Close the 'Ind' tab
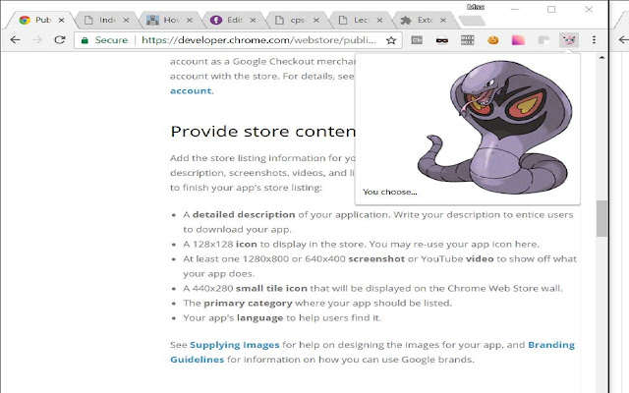The image size is (629, 393). point(126,20)
